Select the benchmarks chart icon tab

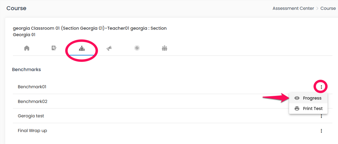[82, 49]
